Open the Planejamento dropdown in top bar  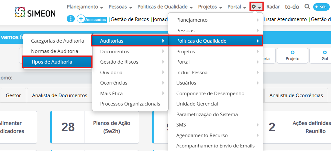point(85,7)
